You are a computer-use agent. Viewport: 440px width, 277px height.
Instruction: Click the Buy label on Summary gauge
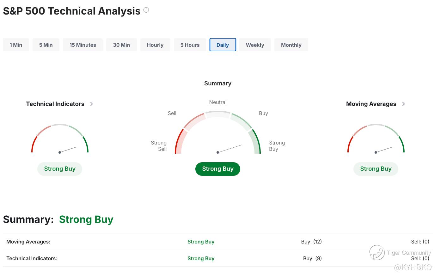[263, 113]
